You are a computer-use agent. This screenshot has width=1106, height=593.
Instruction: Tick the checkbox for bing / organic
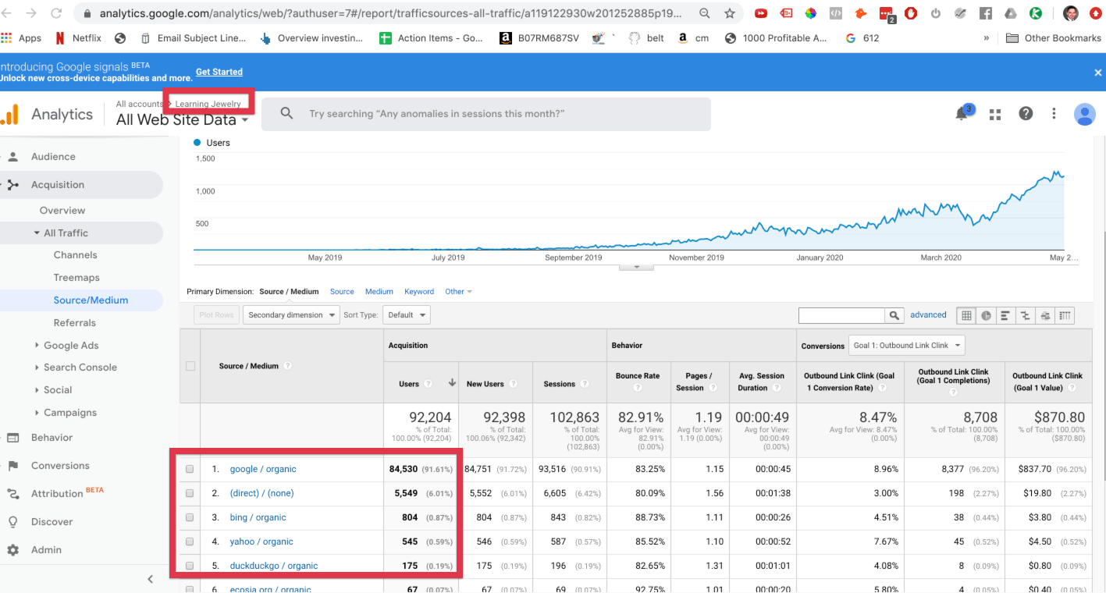(190, 517)
